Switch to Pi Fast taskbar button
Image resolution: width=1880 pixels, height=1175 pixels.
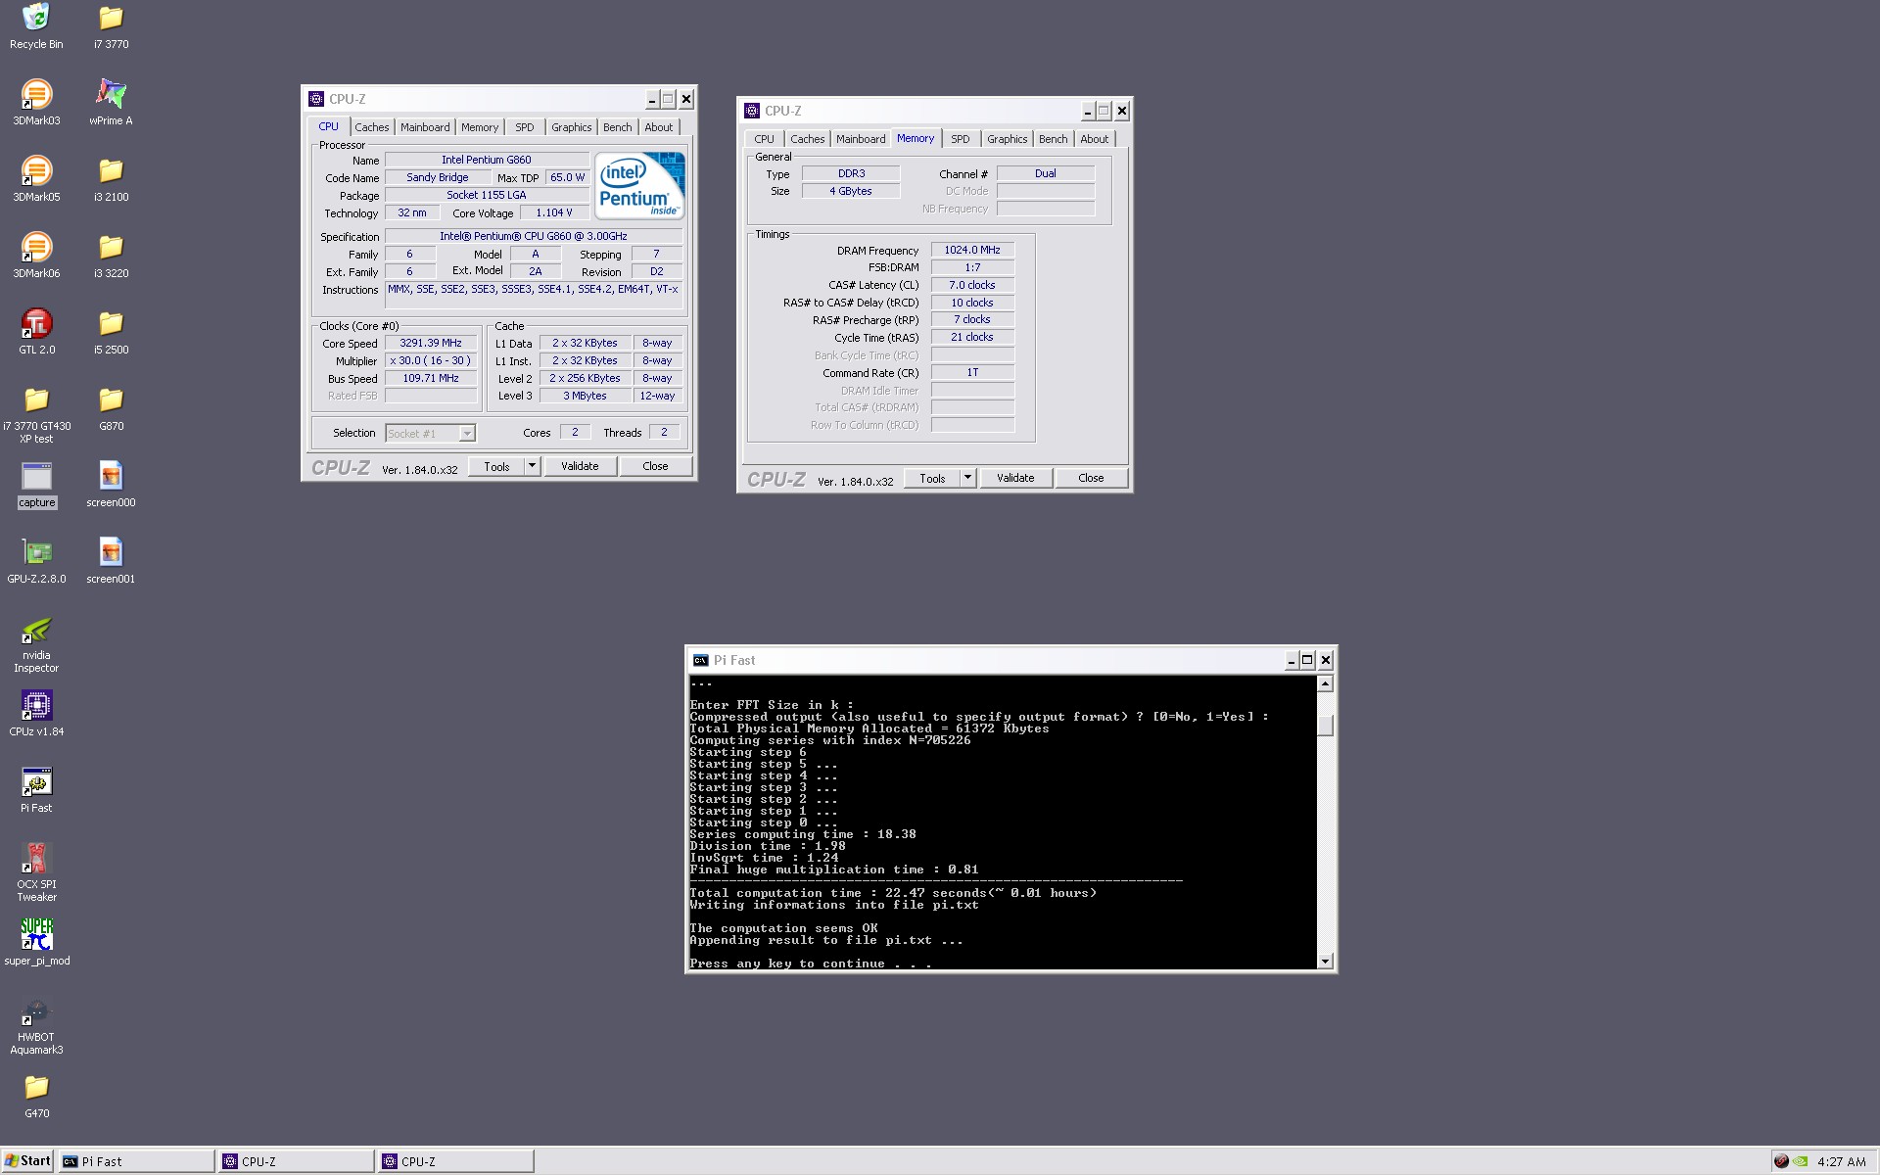tap(136, 1161)
